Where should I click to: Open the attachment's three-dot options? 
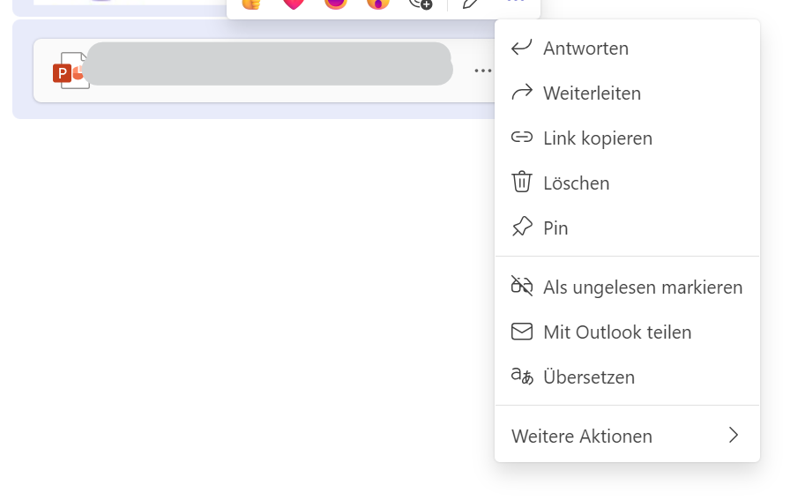[x=482, y=71]
